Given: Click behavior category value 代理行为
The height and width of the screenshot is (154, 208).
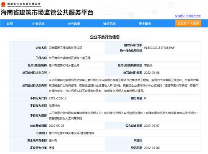Looking at the screenshot, I should click(54, 106).
